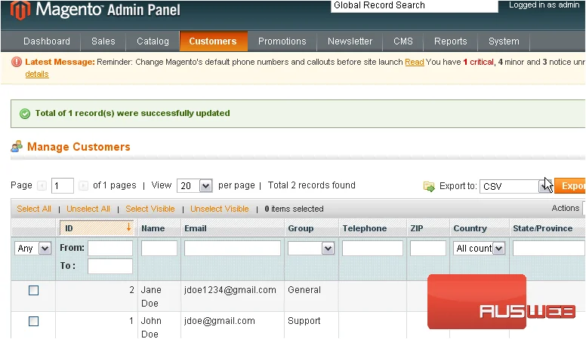The width and height of the screenshot is (586, 339).
Task: Click the previous page arrow icon
Action: point(42,185)
